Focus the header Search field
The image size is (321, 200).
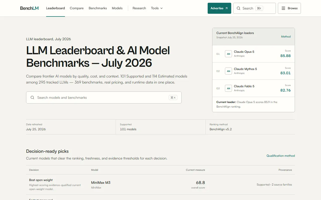255,8
